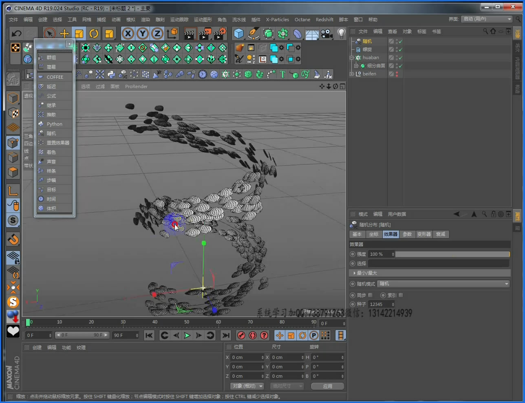
Task: Click frame 40 on the timeline ruler
Action: (155, 322)
